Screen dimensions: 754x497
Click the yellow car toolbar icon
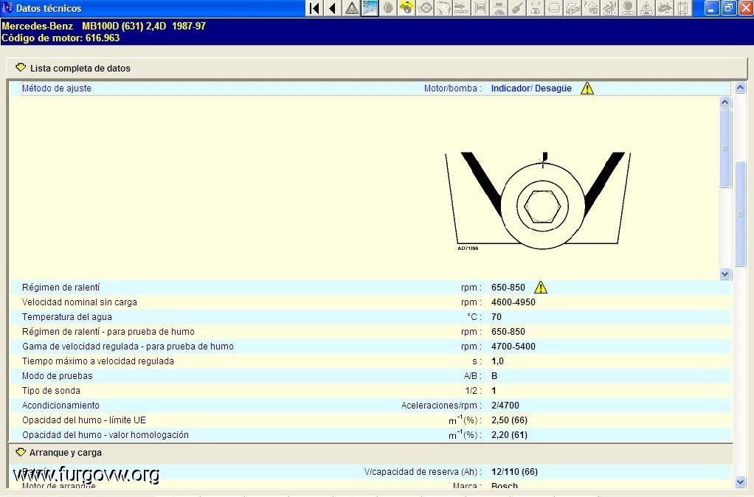click(x=407, y=8)
